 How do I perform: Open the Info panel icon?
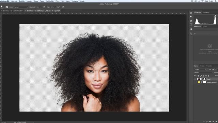click(x=191, y=24)
